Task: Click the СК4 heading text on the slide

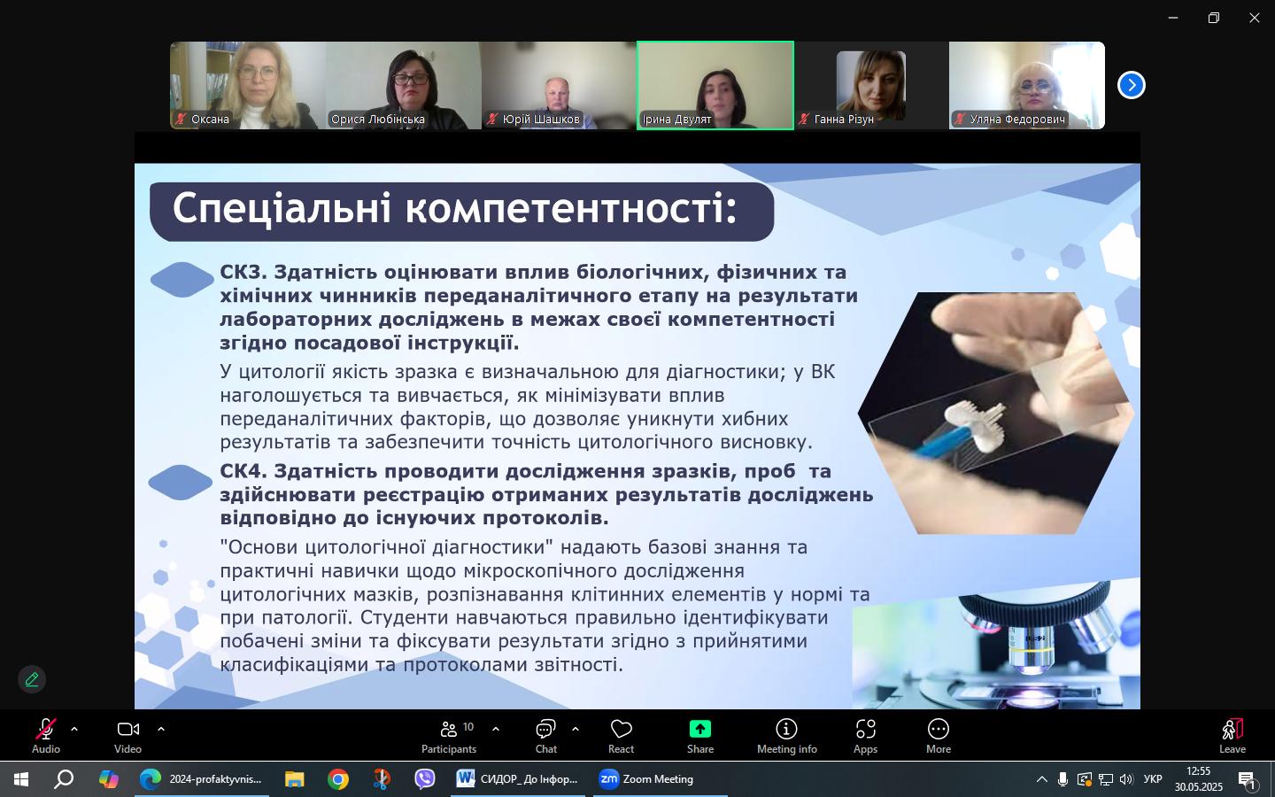Action: (546, 494)
